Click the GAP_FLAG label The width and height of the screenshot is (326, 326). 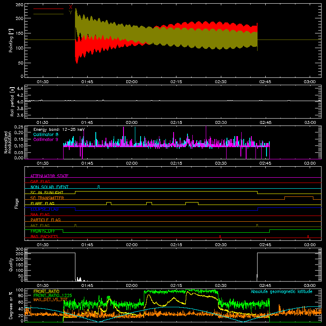coord(40,181)
